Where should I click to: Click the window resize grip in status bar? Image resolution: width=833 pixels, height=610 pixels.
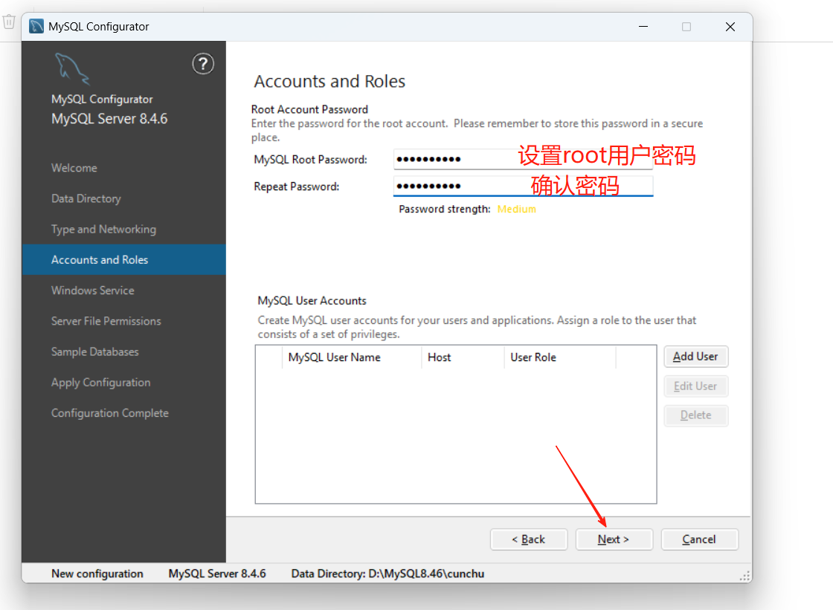click(744, 576)
